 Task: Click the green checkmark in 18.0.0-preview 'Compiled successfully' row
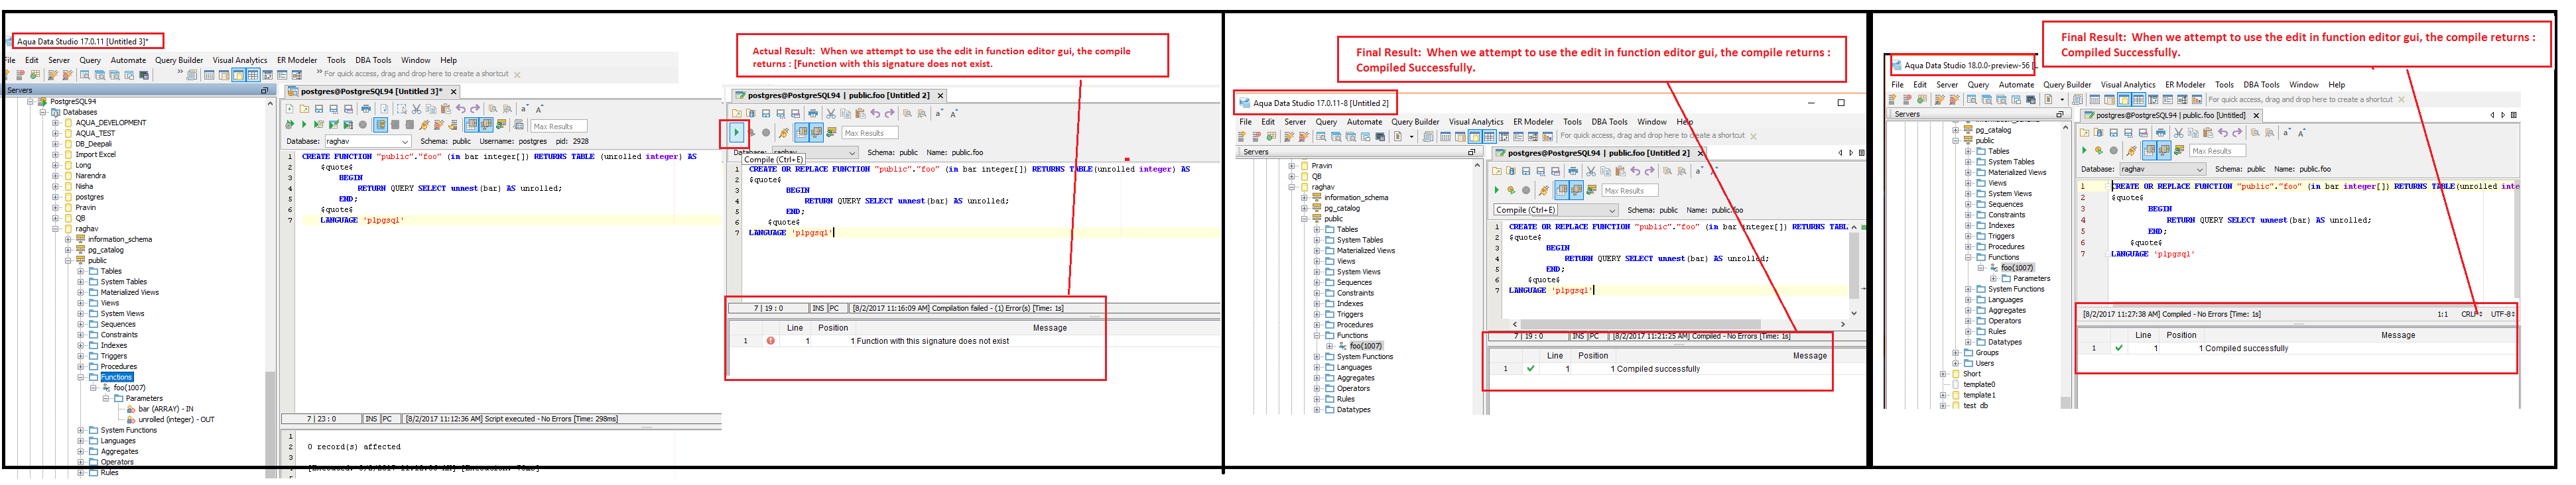click(x=2118, y=348)
